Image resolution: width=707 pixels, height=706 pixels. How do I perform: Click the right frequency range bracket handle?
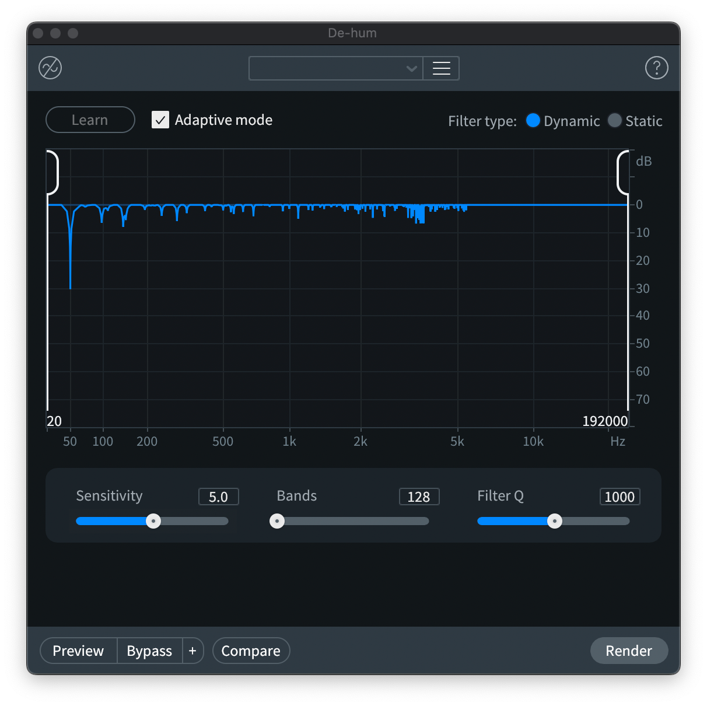[623, 173]
